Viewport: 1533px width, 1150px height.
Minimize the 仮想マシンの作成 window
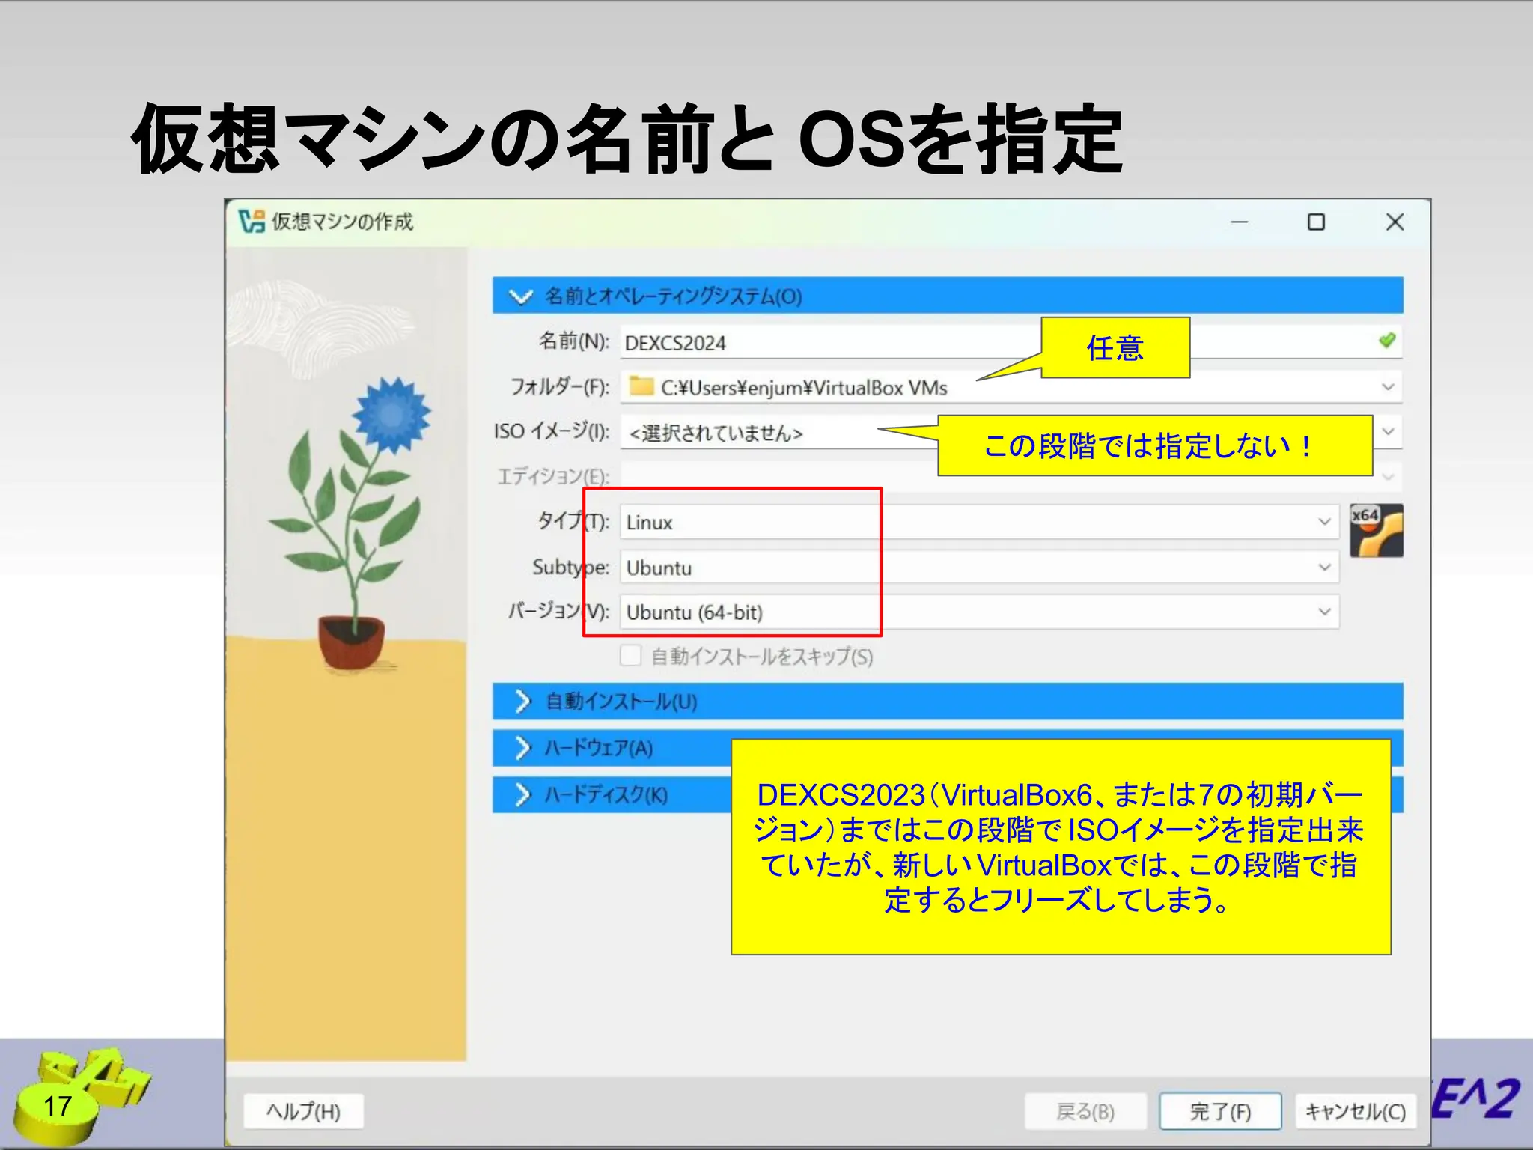click(1240, 222)
